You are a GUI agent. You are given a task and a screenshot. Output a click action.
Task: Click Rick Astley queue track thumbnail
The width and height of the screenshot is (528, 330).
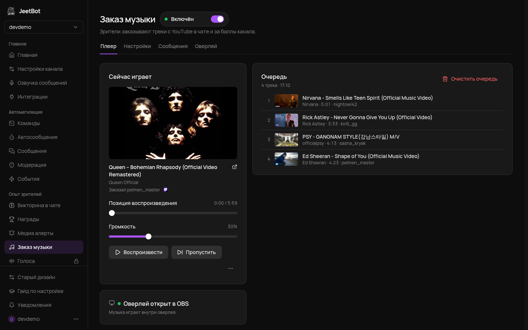point(286,120)
